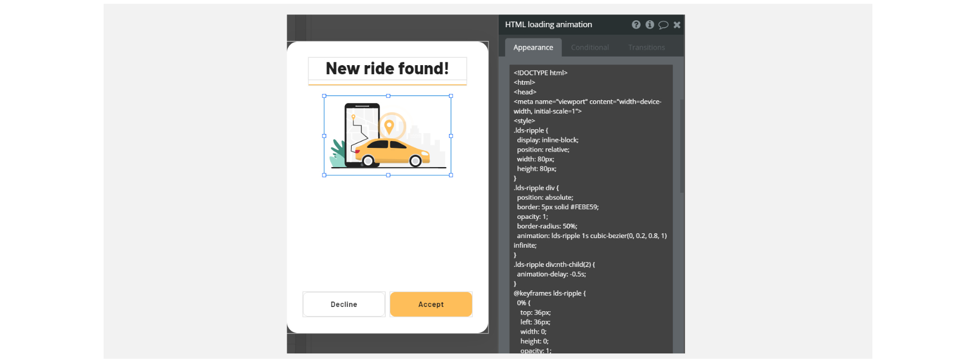
Task: Switch to the Appearance tab
Action: coord(533,48)
